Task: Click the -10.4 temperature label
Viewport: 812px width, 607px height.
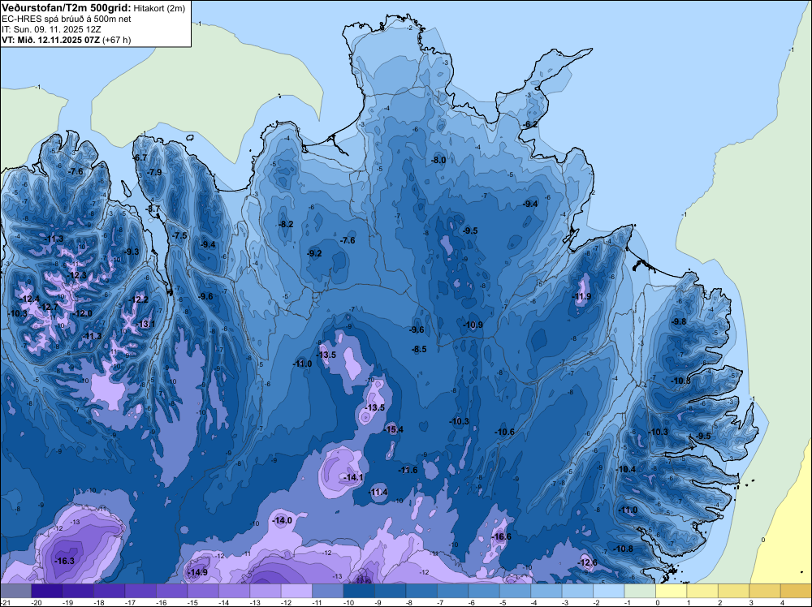Action: point(625,469)
